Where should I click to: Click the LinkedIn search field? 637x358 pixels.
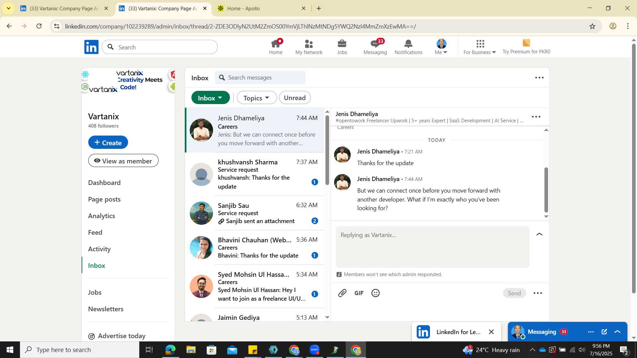tap(160, 47)
